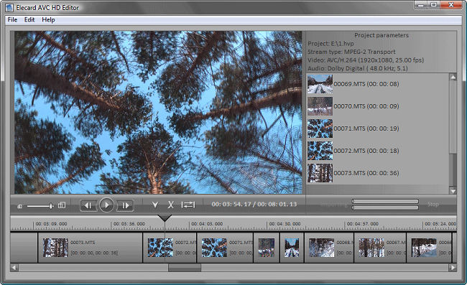This screenshot has width=467, height=285.
Task: Click the timeline playhead marker
Action: pyautogui.click(x=165, y=218)
